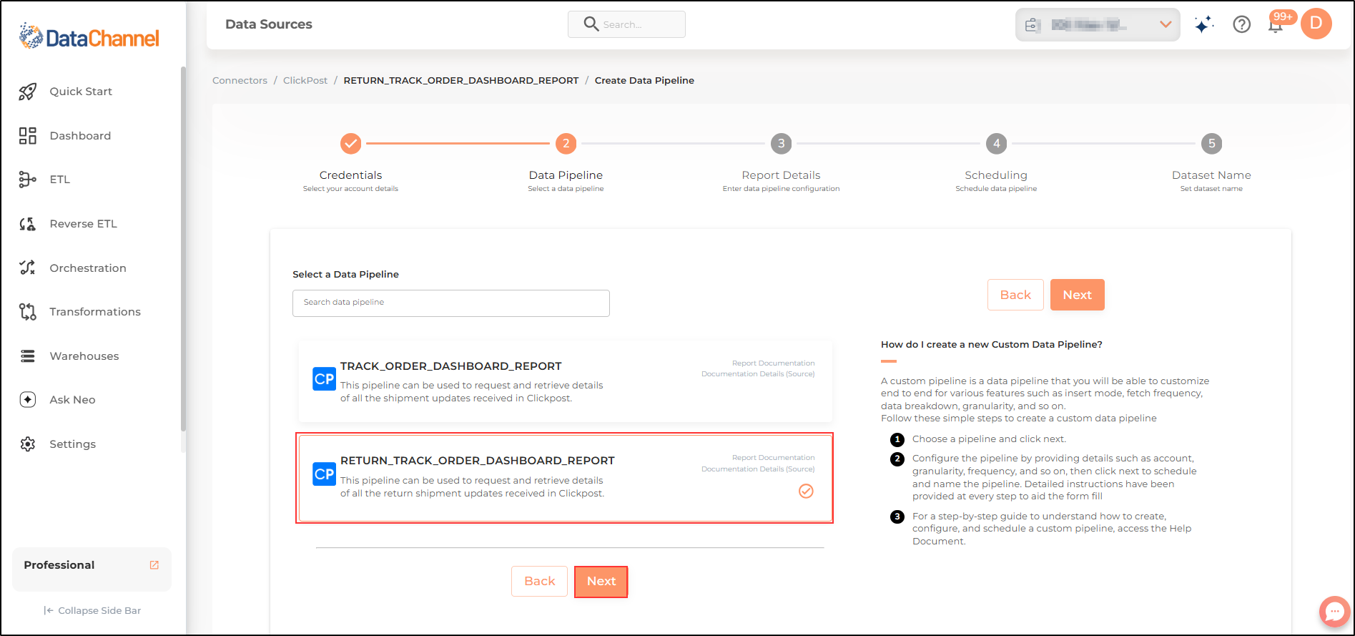Click the search magnifier icon
Screen dimensions: 1355x636
591,24
